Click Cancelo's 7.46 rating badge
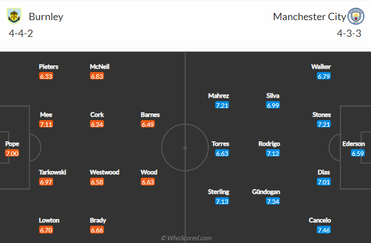The height and width of the screenshot is (243, 371). click(324, 230)
